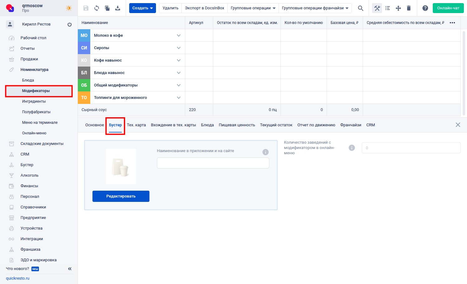Toggle the light theme sun icon
Screen dimensions: 467x284
tap(69, 8)
